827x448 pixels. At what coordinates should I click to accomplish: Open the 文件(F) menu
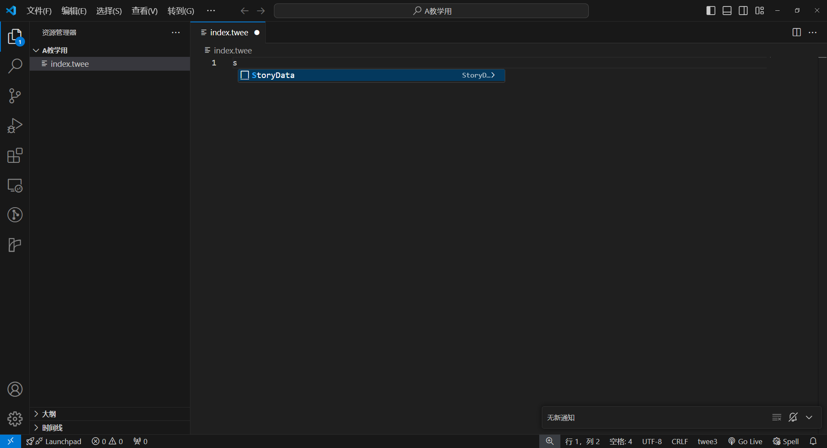[39, 11]
